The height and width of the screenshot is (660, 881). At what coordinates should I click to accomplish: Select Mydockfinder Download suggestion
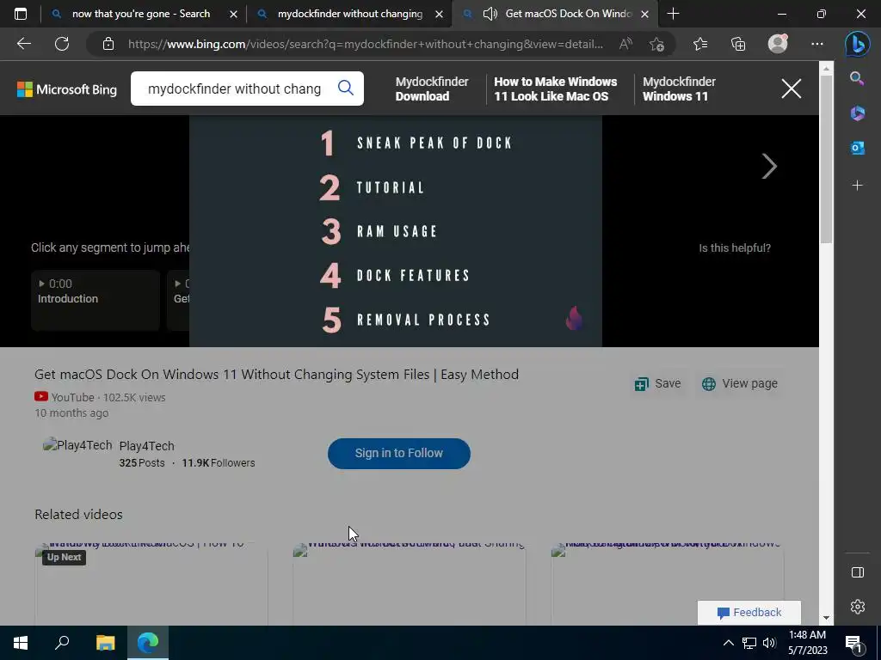432,89
